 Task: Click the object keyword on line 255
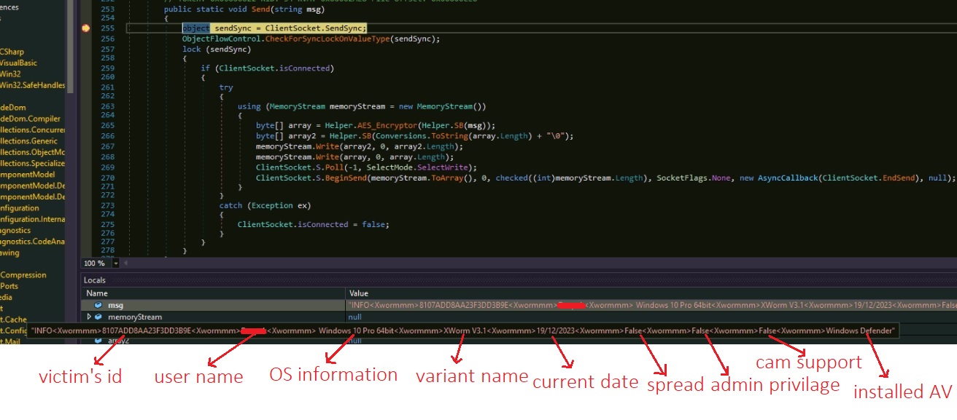196,28
